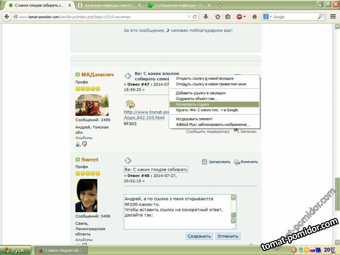Screen dimensions: 340x255
Task: Click the post subject input field
Action: (156, 169)
